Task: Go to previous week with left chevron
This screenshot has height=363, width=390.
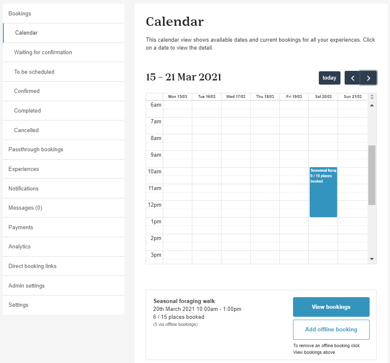Action: (x=352, y=78)
